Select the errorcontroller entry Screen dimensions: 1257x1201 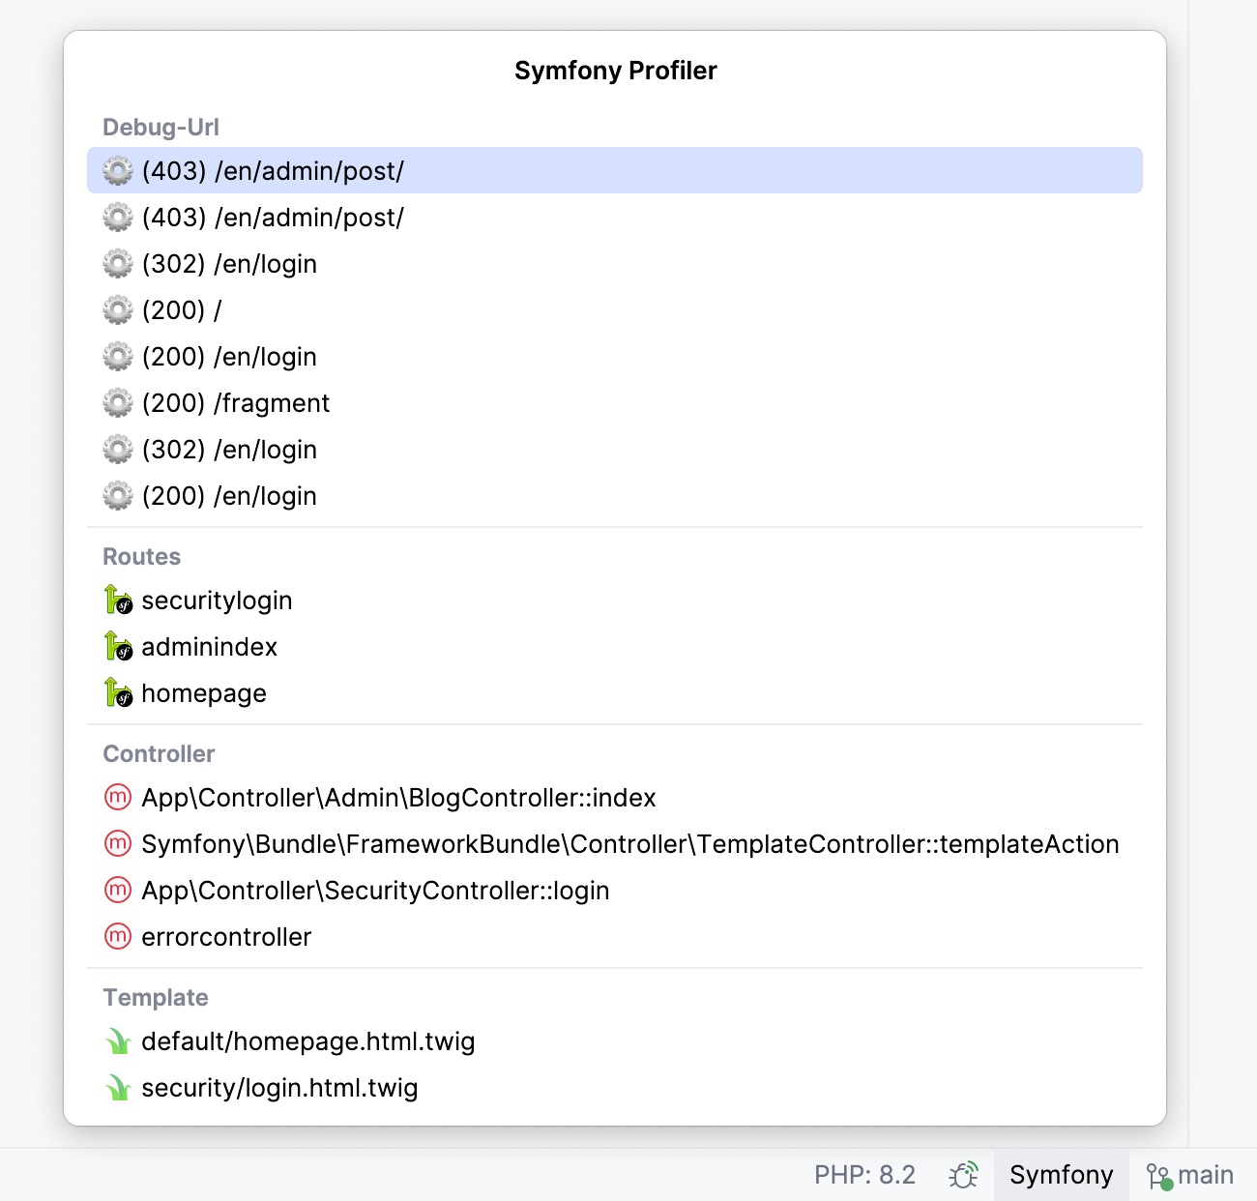[226, 936]
